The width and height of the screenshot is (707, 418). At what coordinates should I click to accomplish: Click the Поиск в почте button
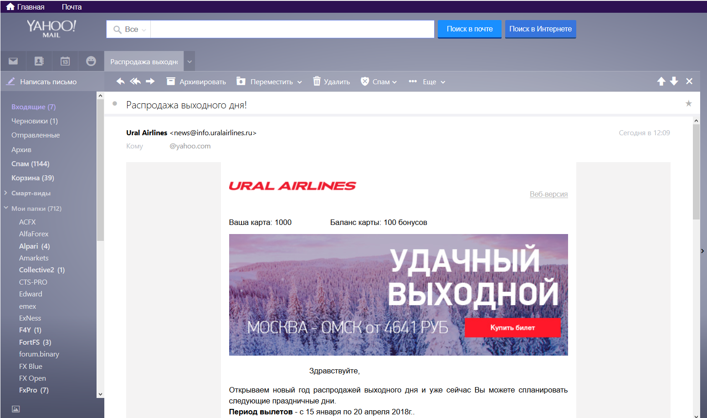470,29
